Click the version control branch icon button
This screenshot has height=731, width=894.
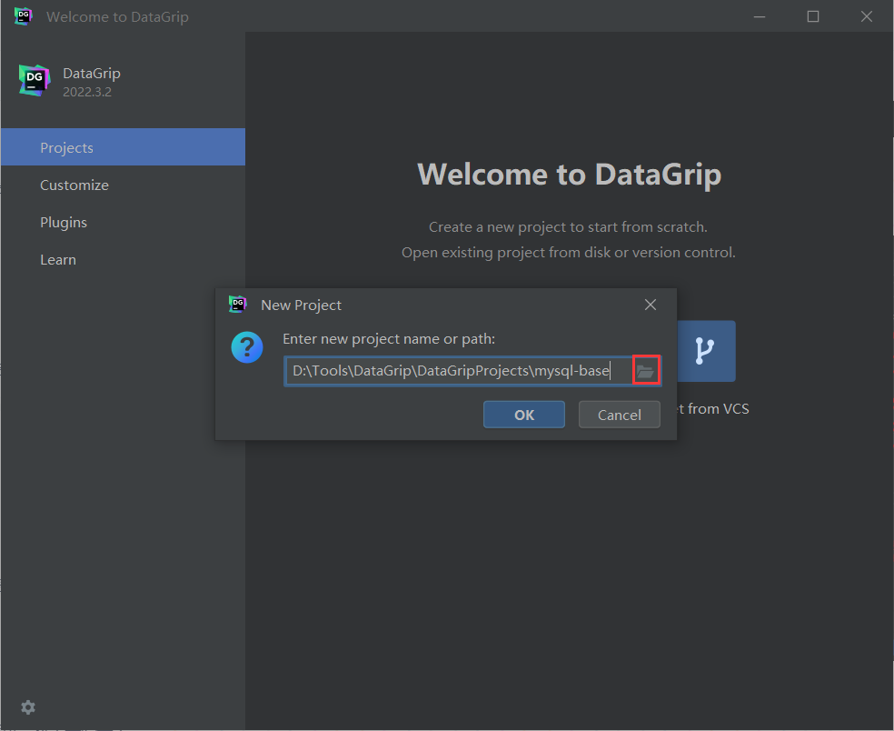(707, 351)
